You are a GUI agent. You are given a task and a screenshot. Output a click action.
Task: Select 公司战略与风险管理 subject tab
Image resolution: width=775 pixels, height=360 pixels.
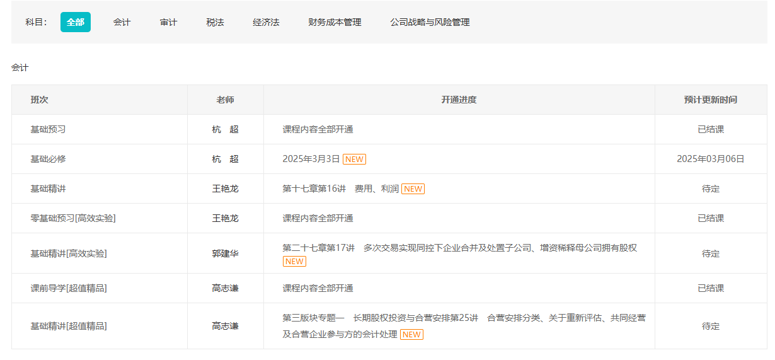point(430,22)
